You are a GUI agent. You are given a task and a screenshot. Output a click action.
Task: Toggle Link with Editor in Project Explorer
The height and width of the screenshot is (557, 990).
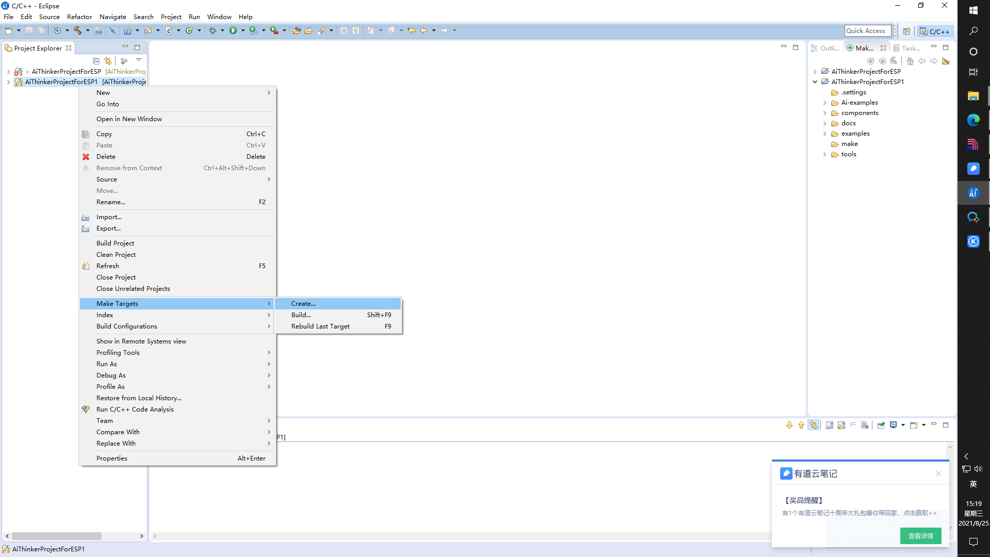pyautogui.click(x=108, y=61)
